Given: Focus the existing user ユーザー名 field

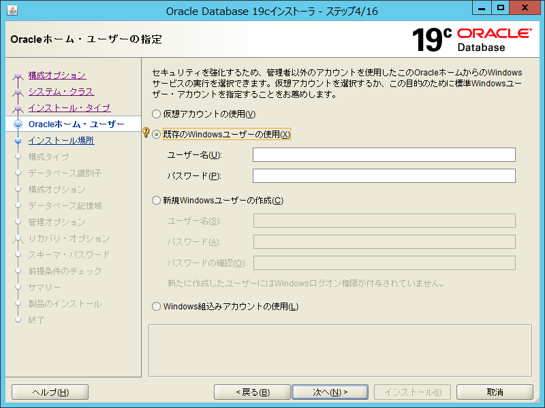Looking at the screenshot, I should point(384,155).
